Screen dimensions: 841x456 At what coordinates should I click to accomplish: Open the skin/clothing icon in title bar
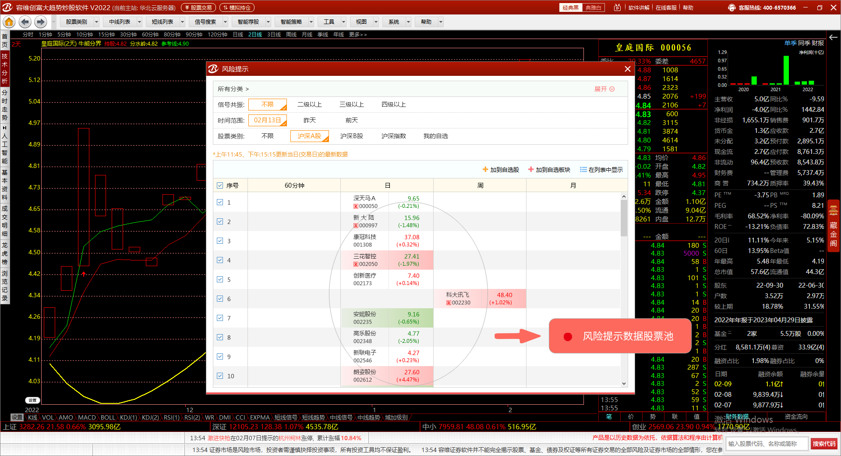[617, 7]
